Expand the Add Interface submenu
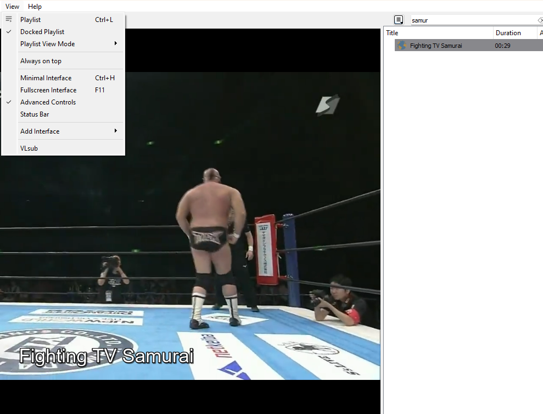Screen dimensions: 543x414 coord(63,131)
